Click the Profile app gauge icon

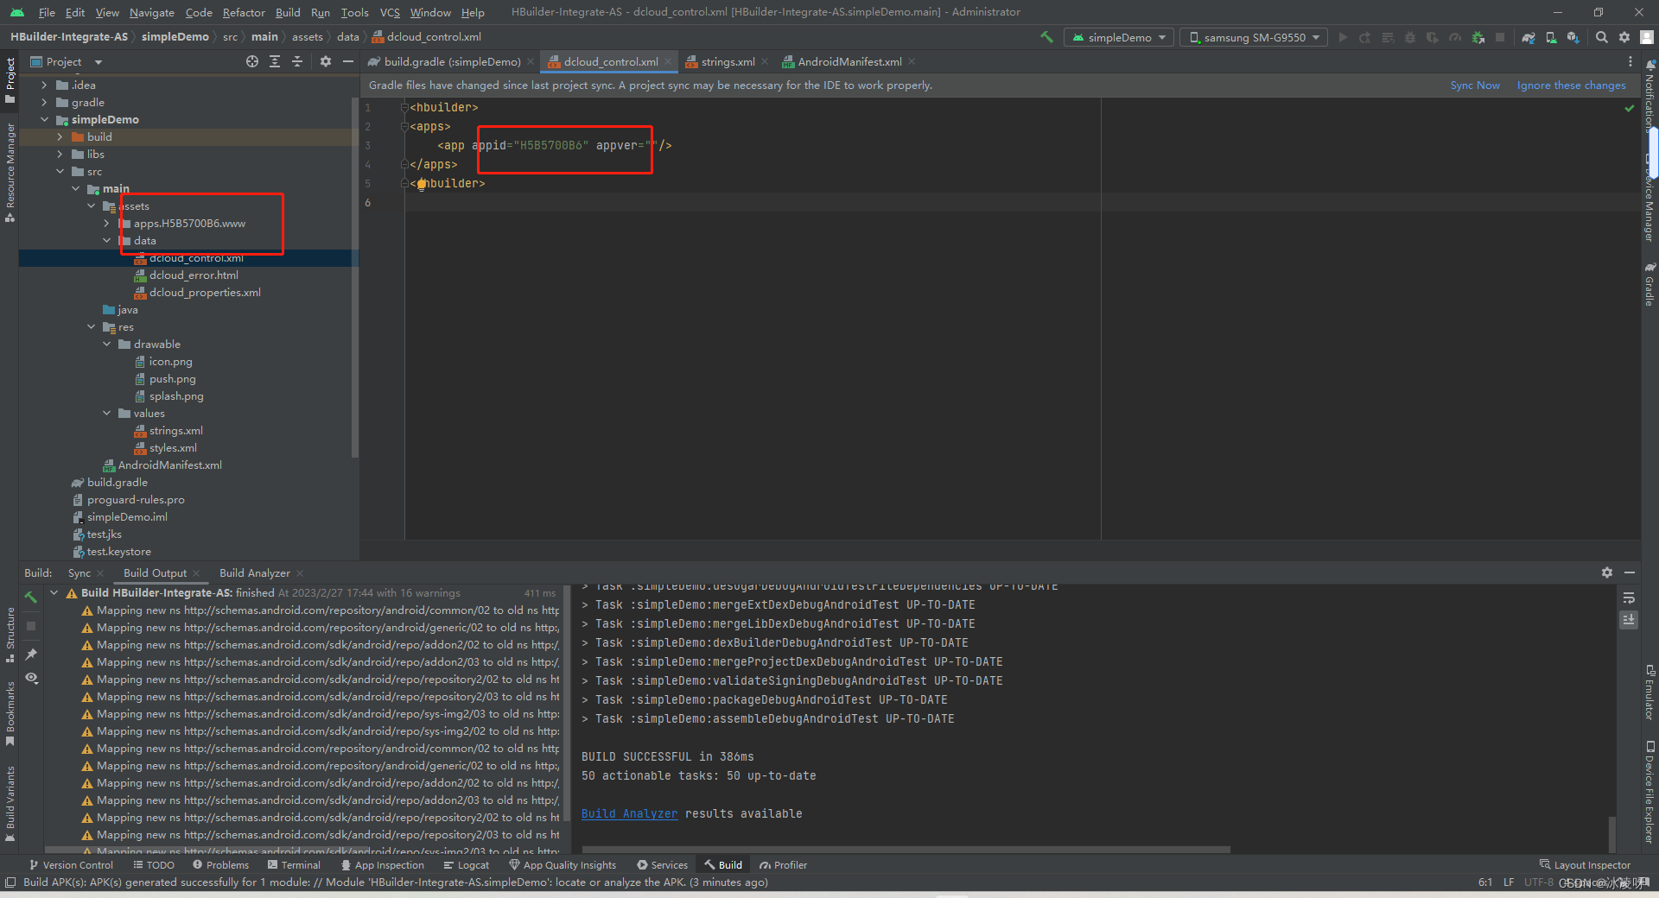click(1455, 37)
